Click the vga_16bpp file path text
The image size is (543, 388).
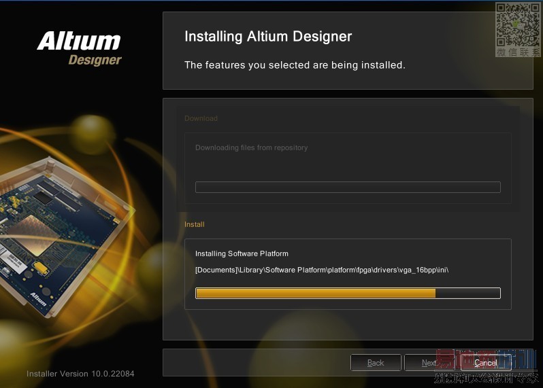[x=322, y=270]
